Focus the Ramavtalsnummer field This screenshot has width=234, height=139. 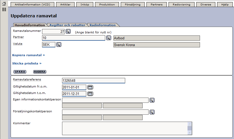point(54,32)
